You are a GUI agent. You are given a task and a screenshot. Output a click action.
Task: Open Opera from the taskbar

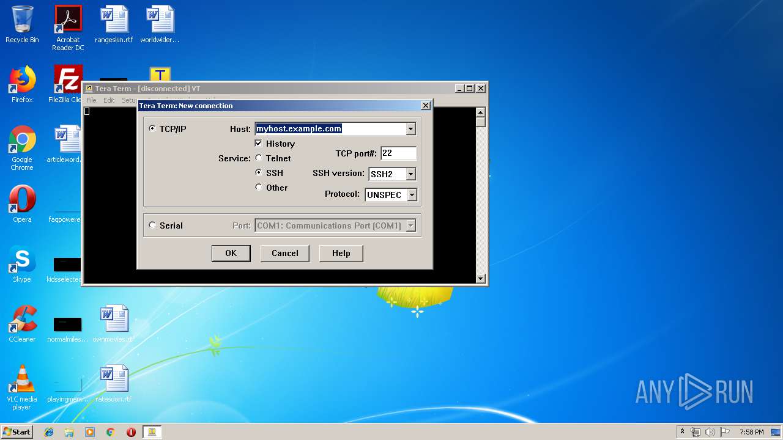click(x=131, y=432)
